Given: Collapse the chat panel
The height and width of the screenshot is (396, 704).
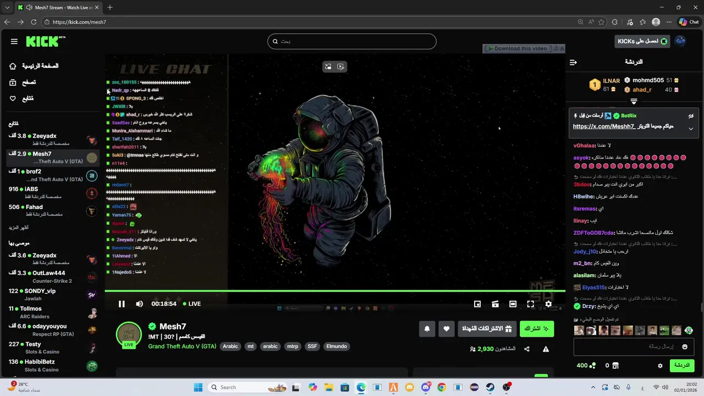Looking at the screenshot, I should click(573, 62).
